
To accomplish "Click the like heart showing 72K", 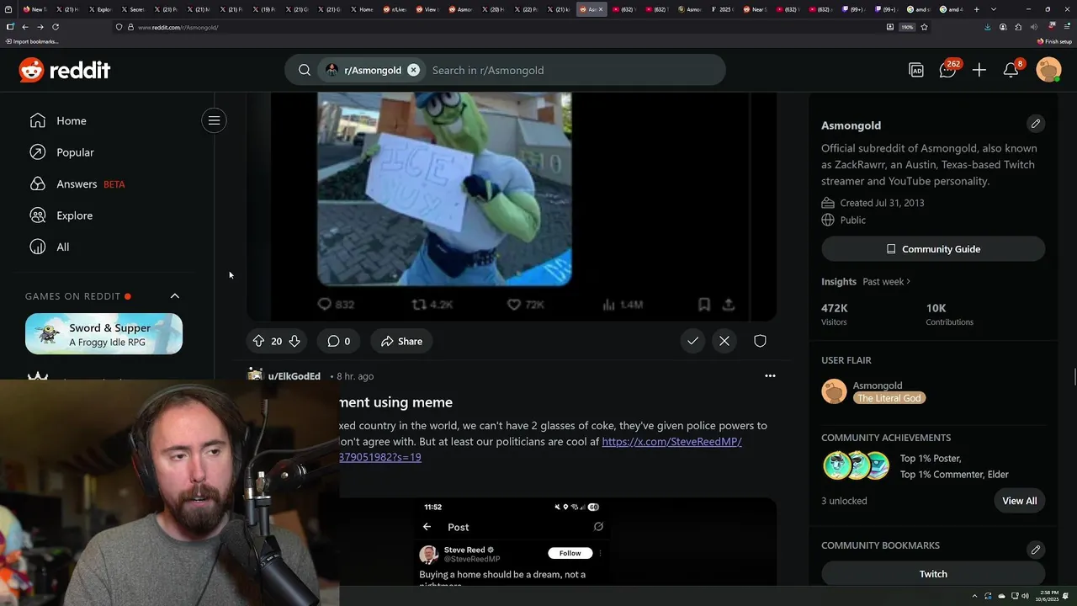I will 514,305.
